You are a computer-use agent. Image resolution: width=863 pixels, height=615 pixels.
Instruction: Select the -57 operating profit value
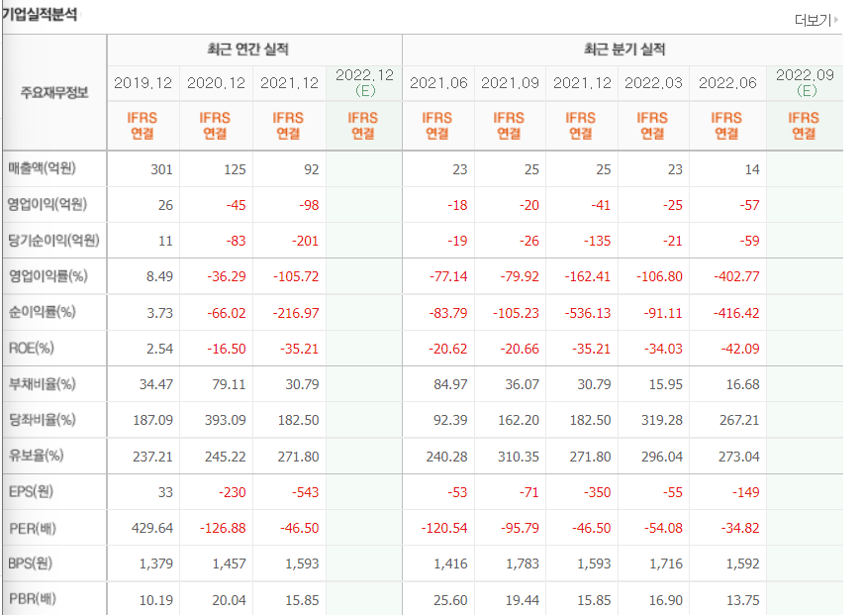coord(749,205)
